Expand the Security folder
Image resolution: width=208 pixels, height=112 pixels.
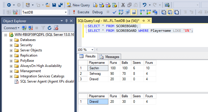tap(11, 45)
